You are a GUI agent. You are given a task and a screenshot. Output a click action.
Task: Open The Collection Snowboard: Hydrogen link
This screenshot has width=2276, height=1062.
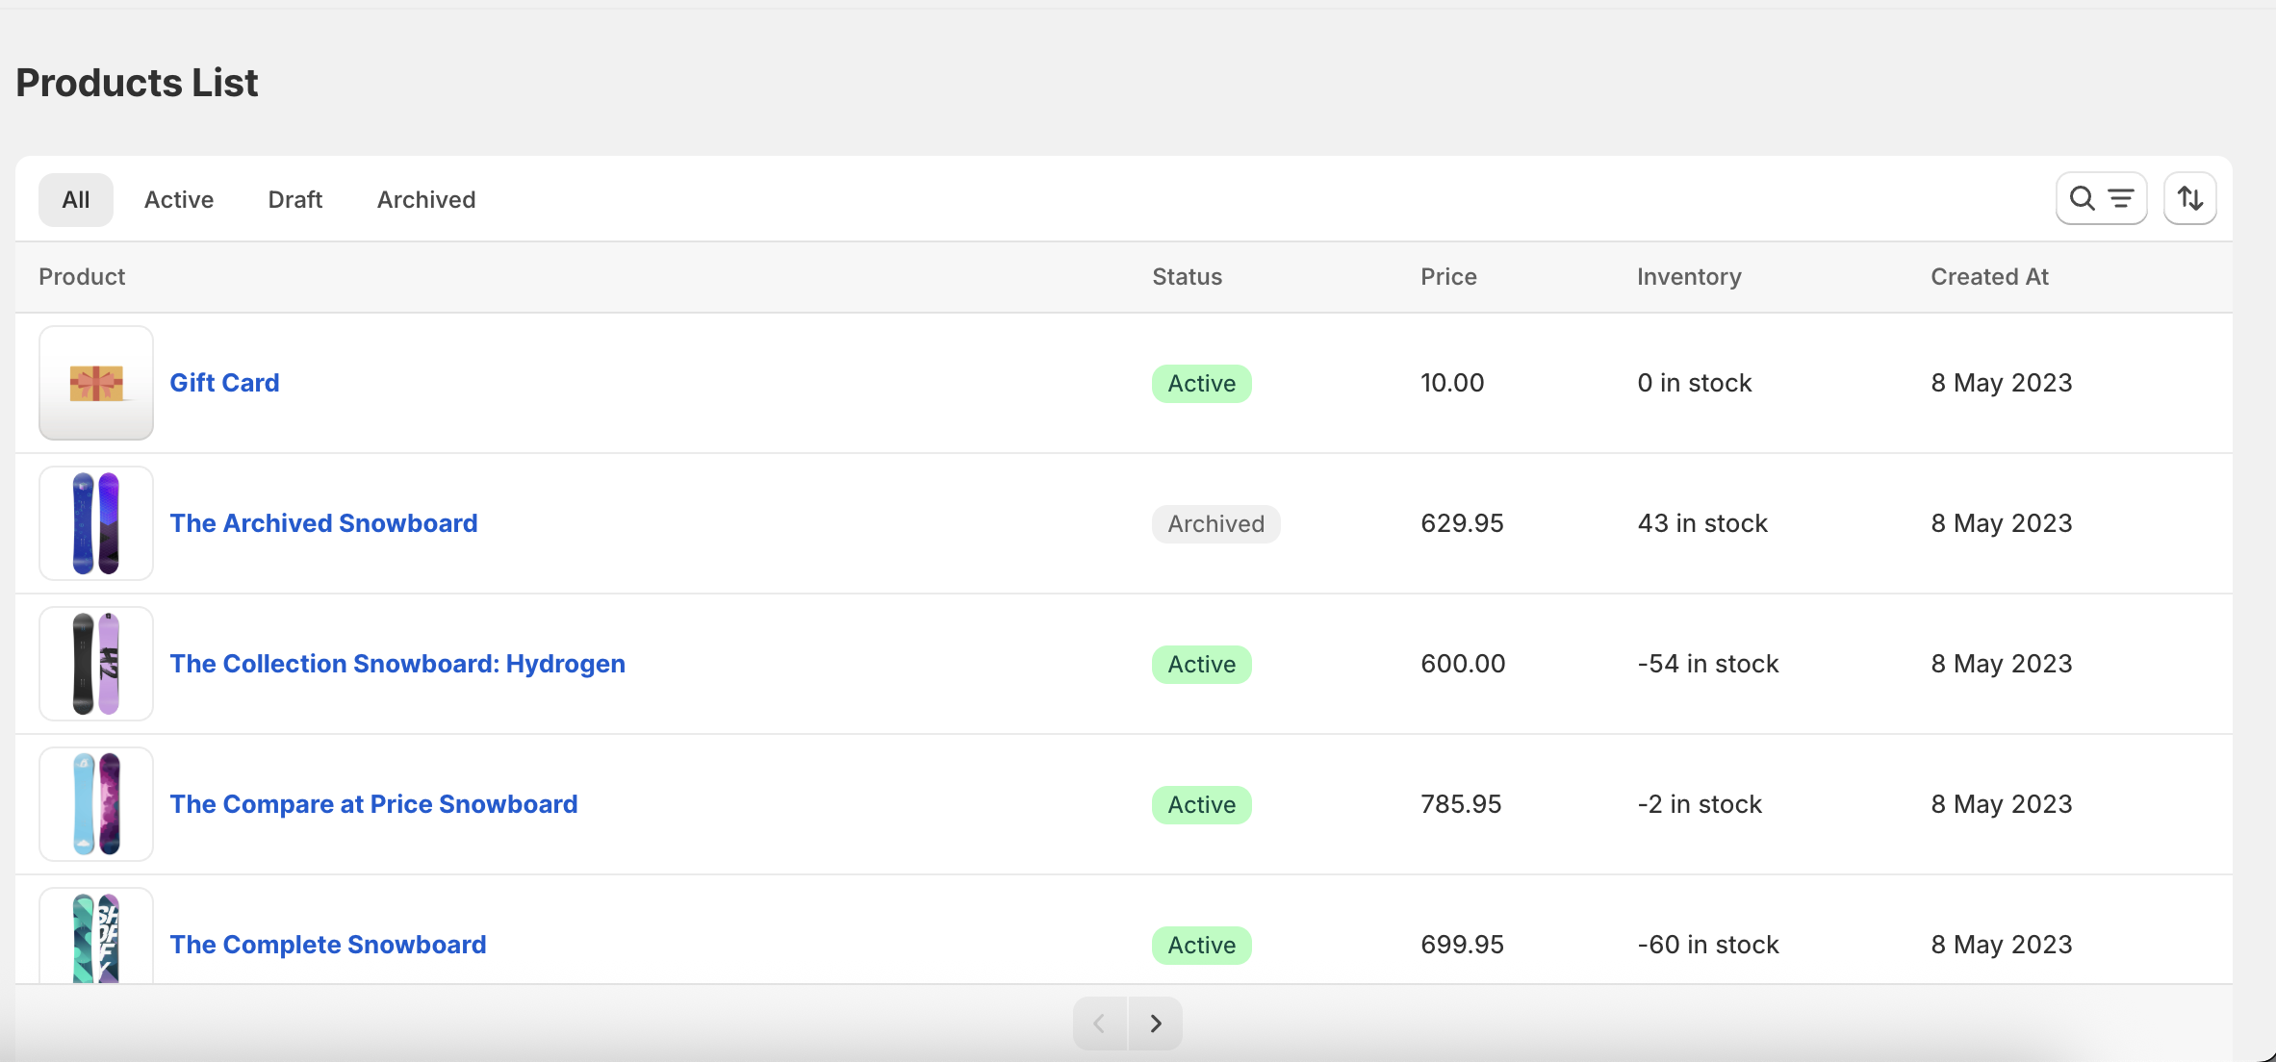click(397, 664)
